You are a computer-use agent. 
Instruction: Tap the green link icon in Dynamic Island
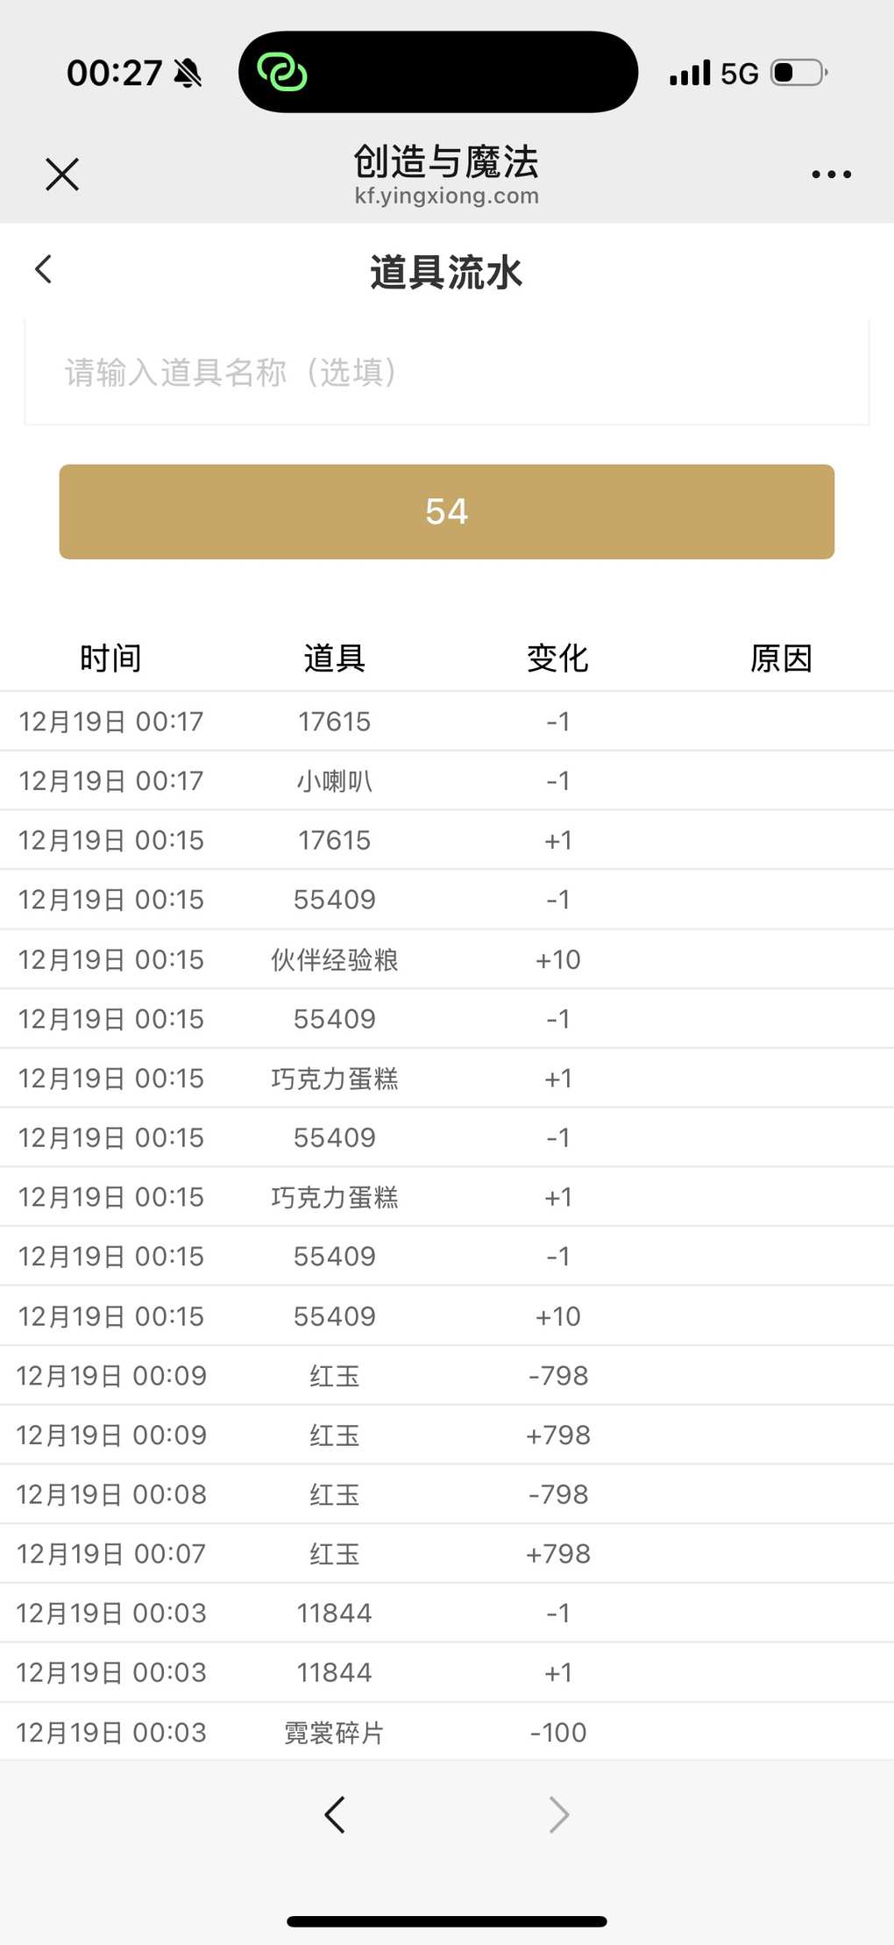[x=282, y=72]
